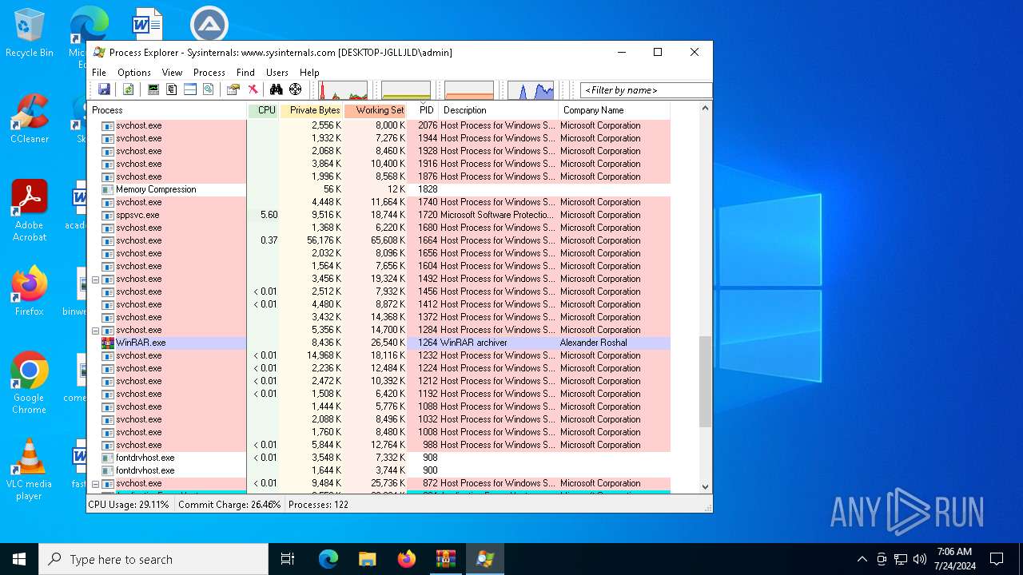1023x575 pixels.
Task: Select the fontdrvhost.exe PID 908 row
Action: pyautogui.click(x=379, y=458)
